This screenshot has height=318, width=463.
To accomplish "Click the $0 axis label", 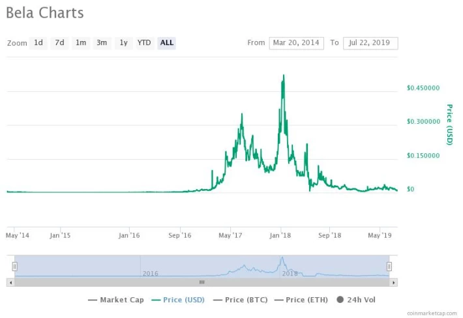I will [x=410, y=189].
